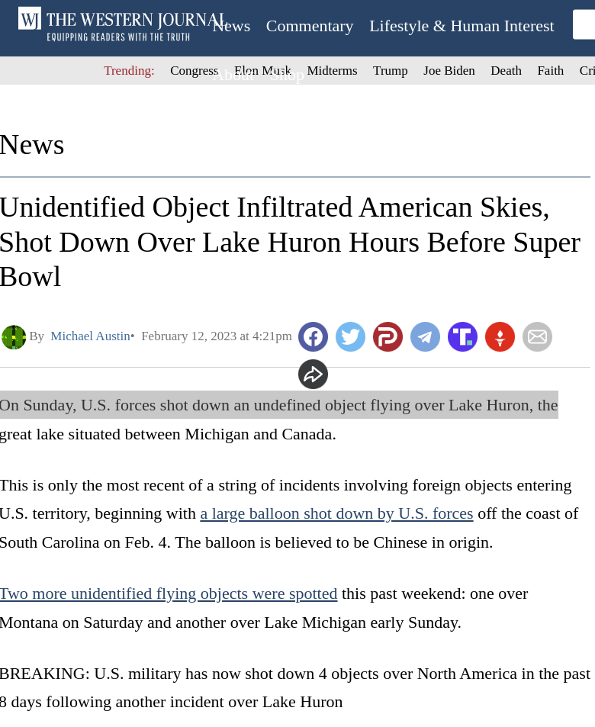Share article via Telegram
The image size is (595, 727).
[x=425, y=336]
